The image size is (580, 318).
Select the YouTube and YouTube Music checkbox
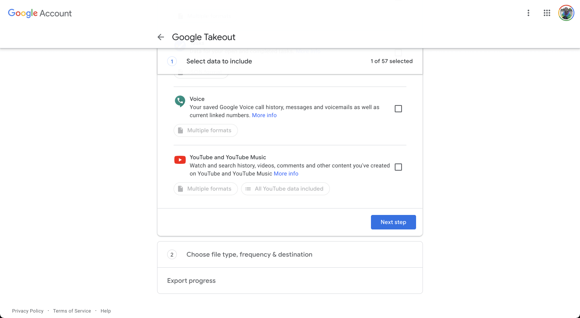point(398,167)
